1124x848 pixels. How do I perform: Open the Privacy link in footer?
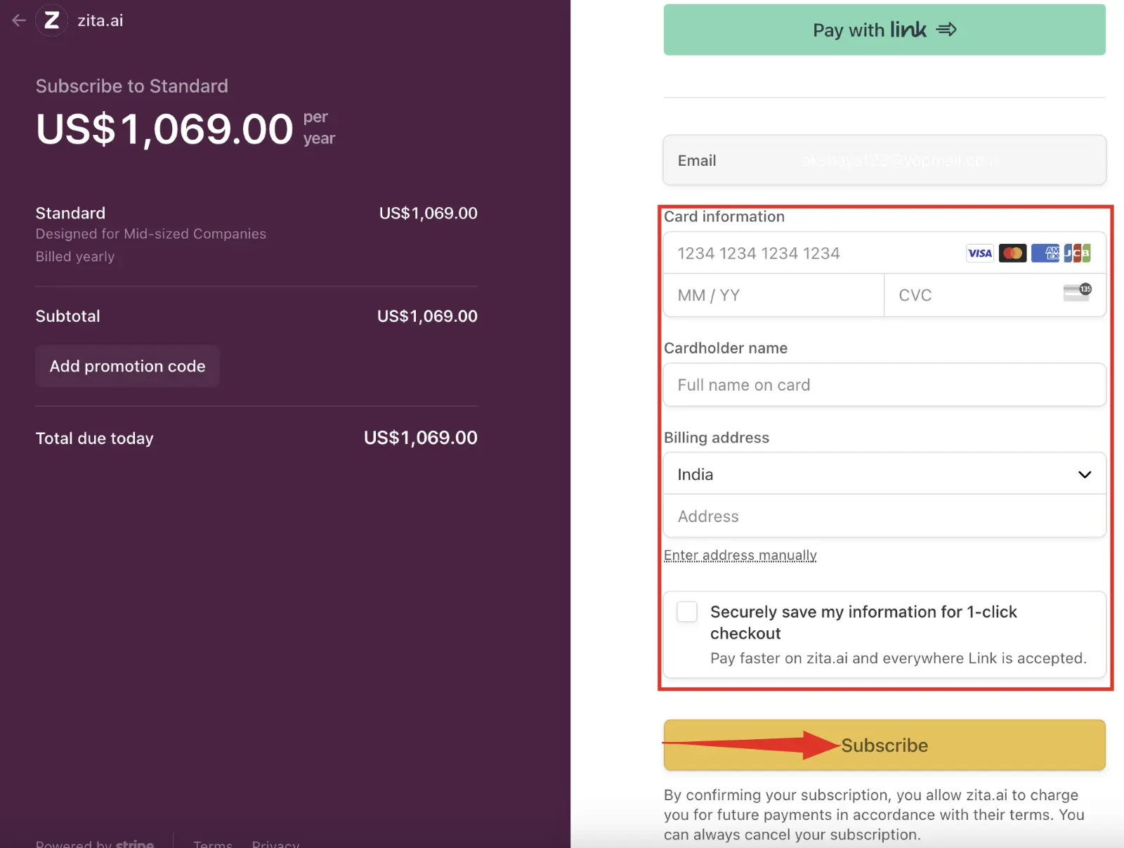(275, 843)
